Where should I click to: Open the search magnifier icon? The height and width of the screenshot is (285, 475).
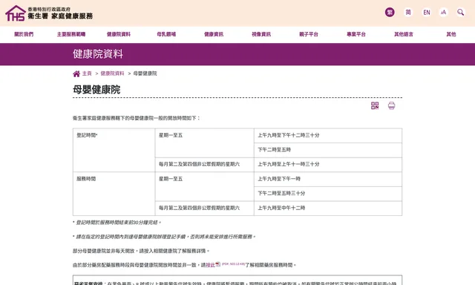click(460, 13)
